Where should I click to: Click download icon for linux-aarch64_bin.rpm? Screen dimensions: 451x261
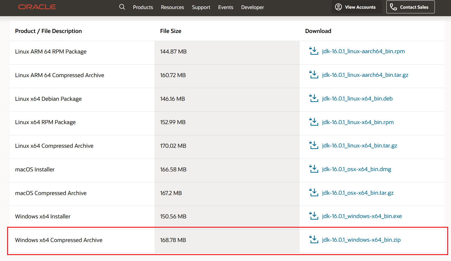tap(314, 51)
